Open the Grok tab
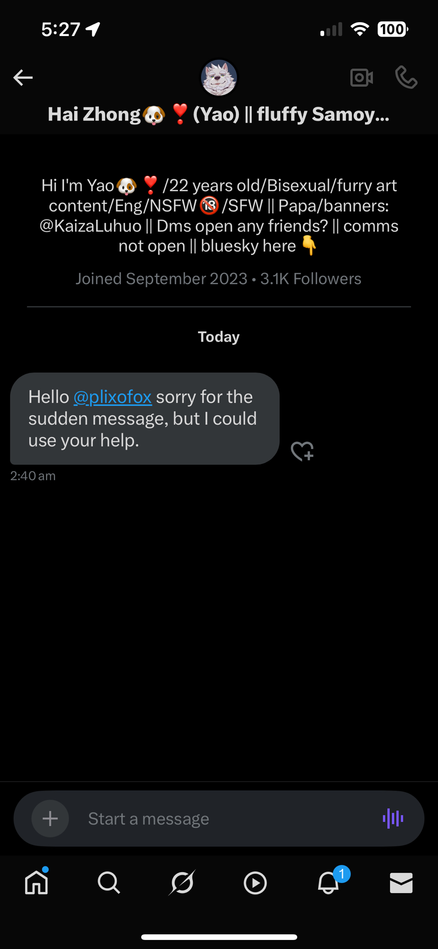 coord(182,883)
